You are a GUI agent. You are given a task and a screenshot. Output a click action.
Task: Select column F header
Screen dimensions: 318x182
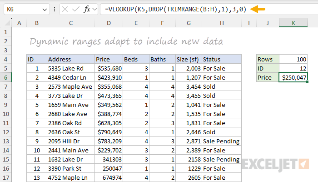point(162,23)
